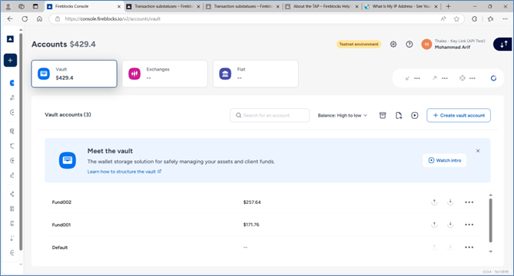Viewport: 514px width, 276px height.
Task: Open the Fund002 vault account row
Action: 264,202
